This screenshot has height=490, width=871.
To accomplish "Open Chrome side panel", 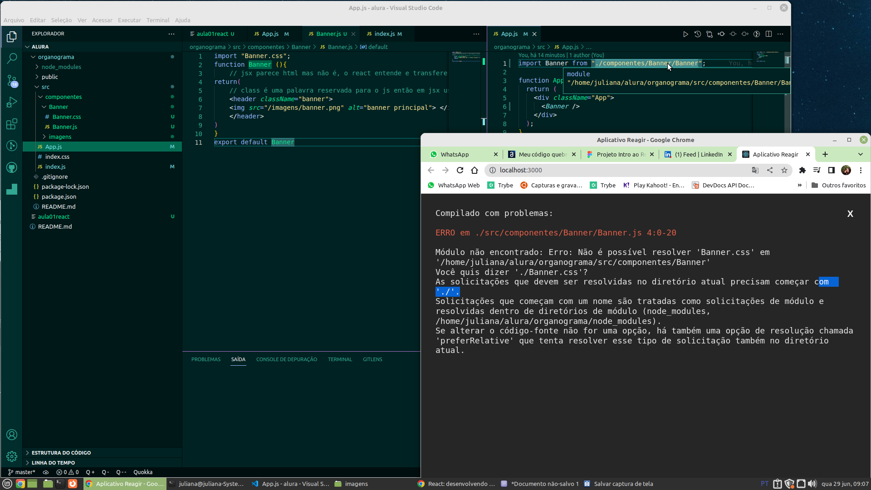I will pos(832,170).
